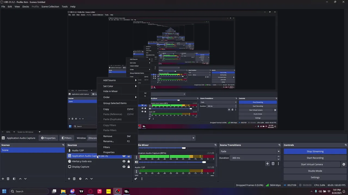Unlock the Alertas y todo eso source

[x=129, y=161]
